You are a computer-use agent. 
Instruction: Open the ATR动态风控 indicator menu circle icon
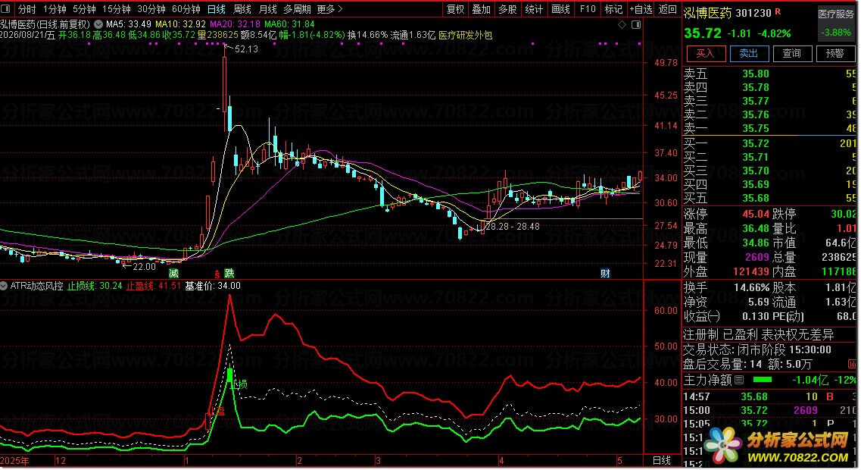tap(5, 286)
